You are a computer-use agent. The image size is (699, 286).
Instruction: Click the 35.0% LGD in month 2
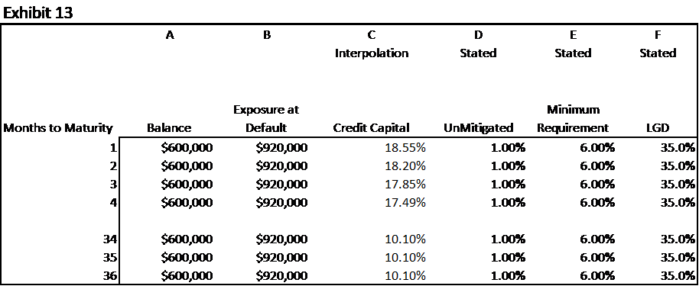678,166
